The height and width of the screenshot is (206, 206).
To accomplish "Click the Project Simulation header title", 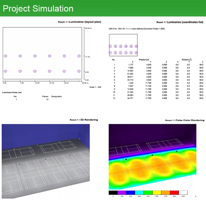I will click(x=38, y=9).
